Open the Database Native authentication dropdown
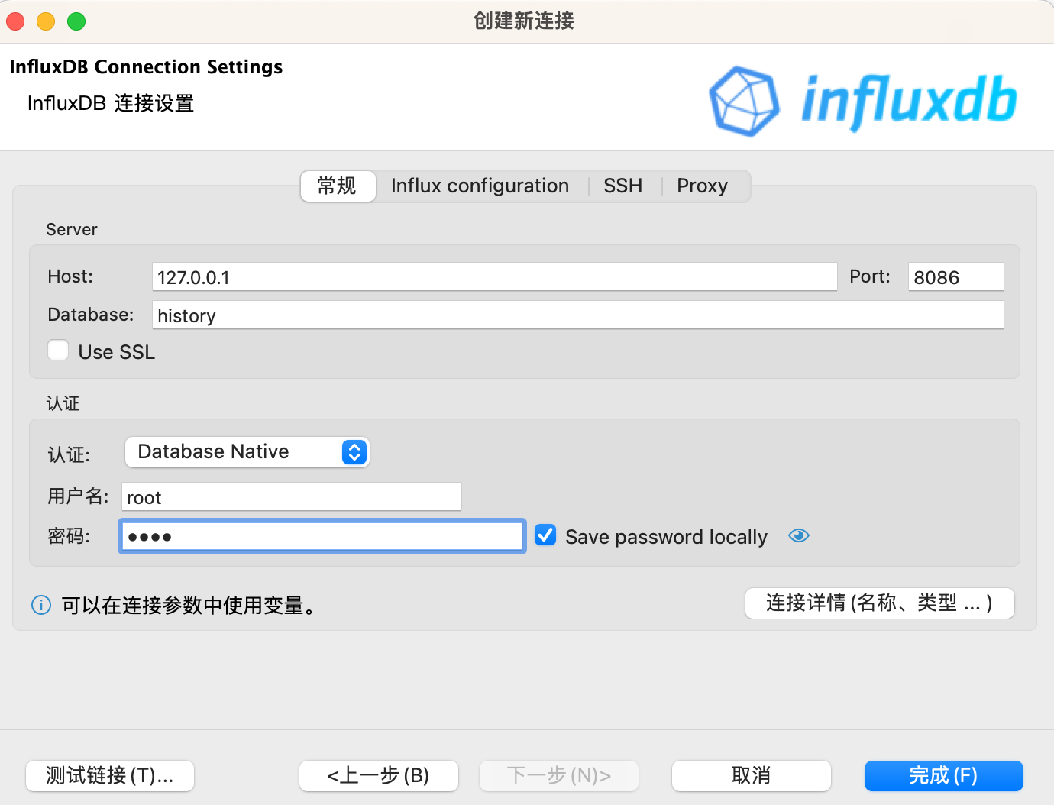This screenshot has height=805, width=1054. click(x=246, y=451)
